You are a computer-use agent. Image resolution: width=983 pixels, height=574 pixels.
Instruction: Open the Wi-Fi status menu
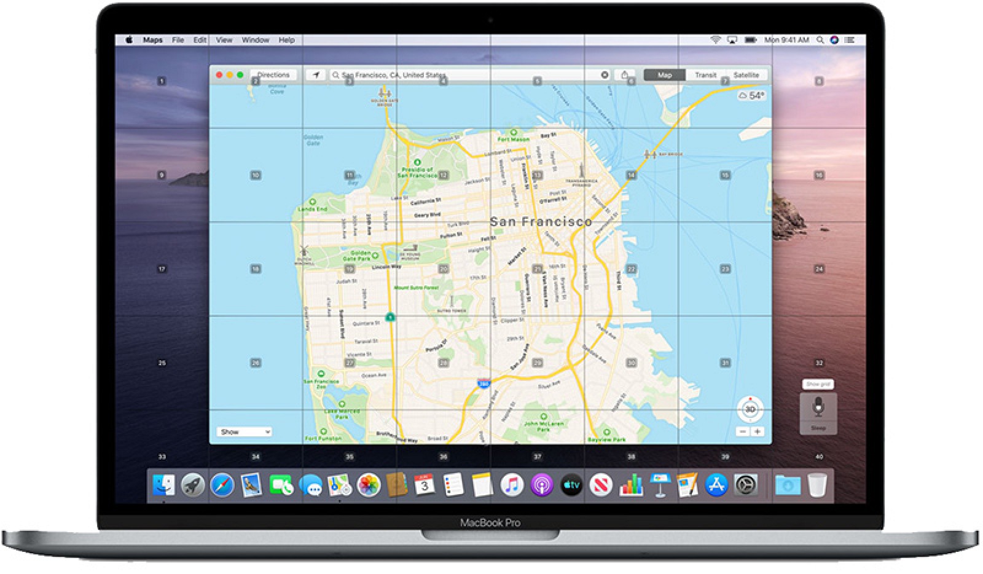pyautogui.click(x=715, y=40)
